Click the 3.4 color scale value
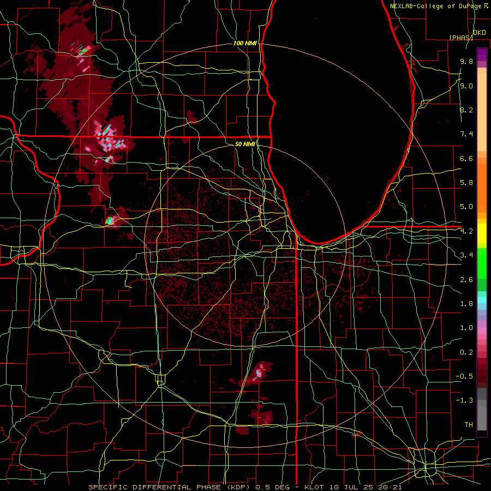 click(466, 255)
